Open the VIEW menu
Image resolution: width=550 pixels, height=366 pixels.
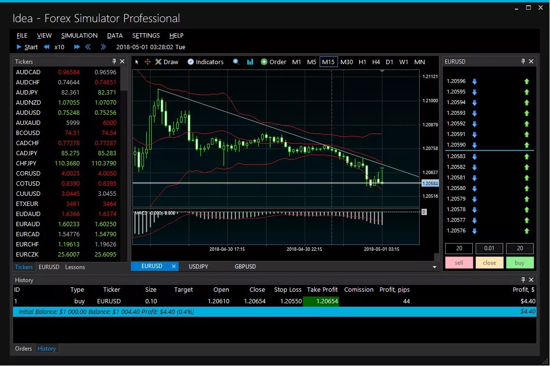point(44,36)
